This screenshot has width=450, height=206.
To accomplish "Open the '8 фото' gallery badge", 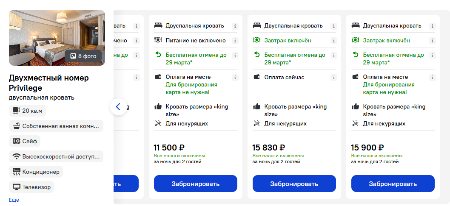I will 83,56.
